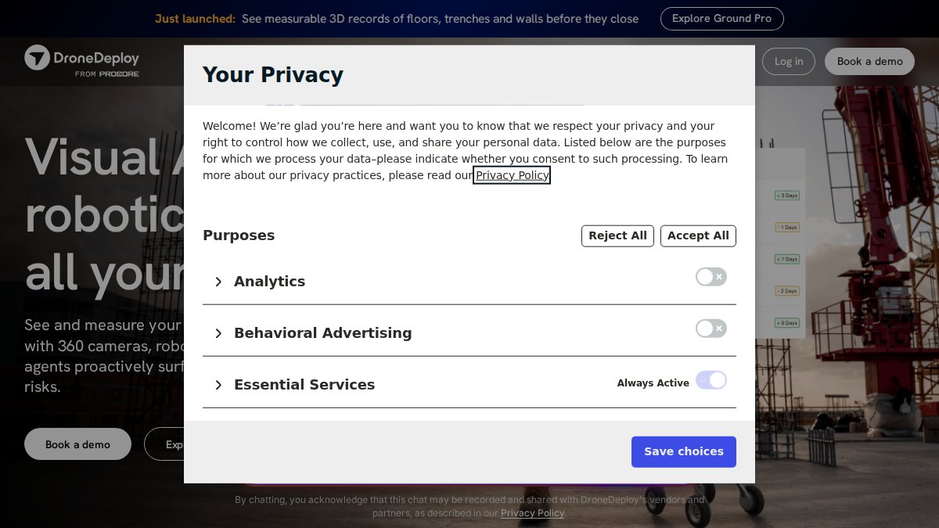Click the DroneDeploy logo icon
The image size is (939, 528).
point(37,58)
